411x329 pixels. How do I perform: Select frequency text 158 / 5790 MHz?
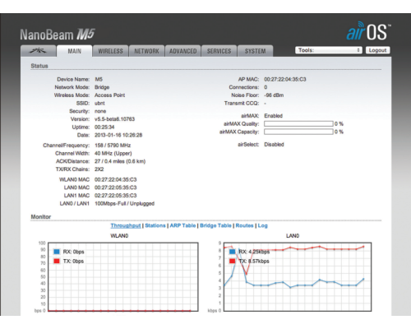tap(113, 146)
